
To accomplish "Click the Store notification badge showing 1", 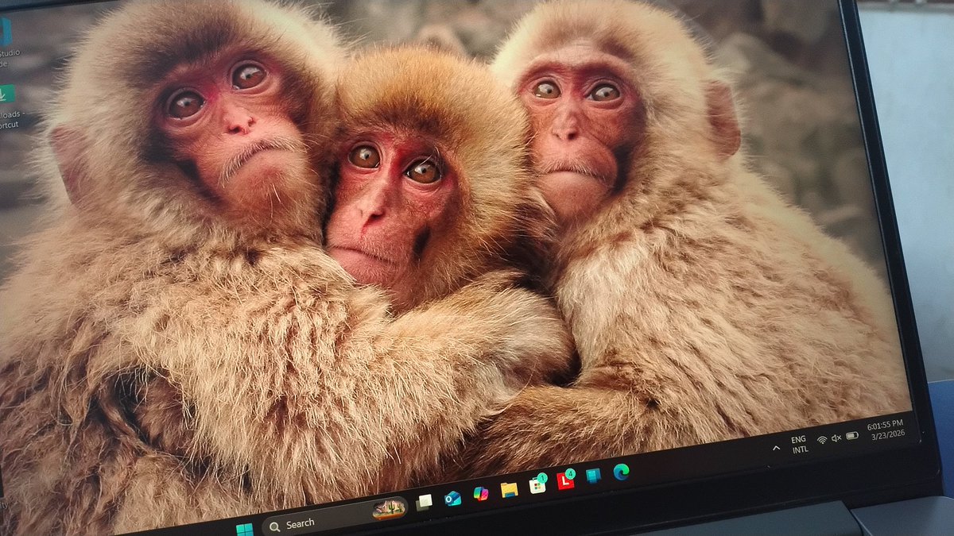I will [542, 479].
